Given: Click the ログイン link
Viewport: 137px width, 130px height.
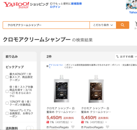Looking at the screenshot, I should click(x=55, y=7).
